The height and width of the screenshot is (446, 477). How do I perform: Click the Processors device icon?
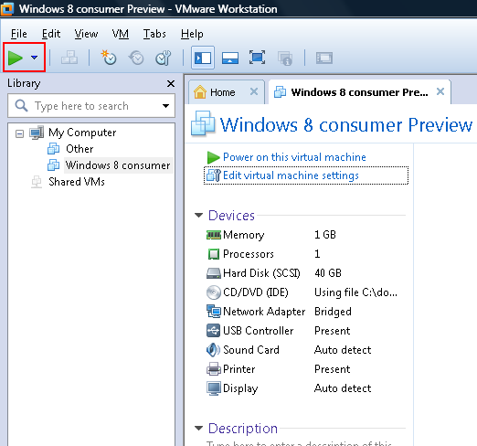tap(214, 254)
